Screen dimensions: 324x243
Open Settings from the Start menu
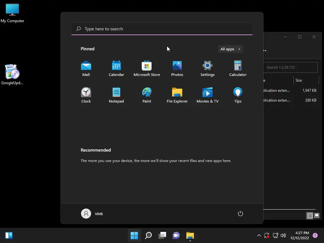pos(208,69)
